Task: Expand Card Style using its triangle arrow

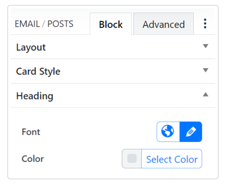Action: point(206,70)
